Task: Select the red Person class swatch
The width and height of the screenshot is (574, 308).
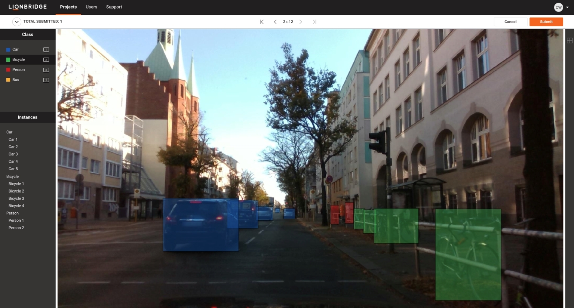Action: [x=8, y=70]
